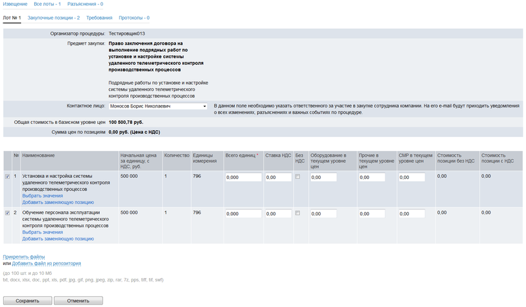Click Ставка НДС field for position 2

278,214
